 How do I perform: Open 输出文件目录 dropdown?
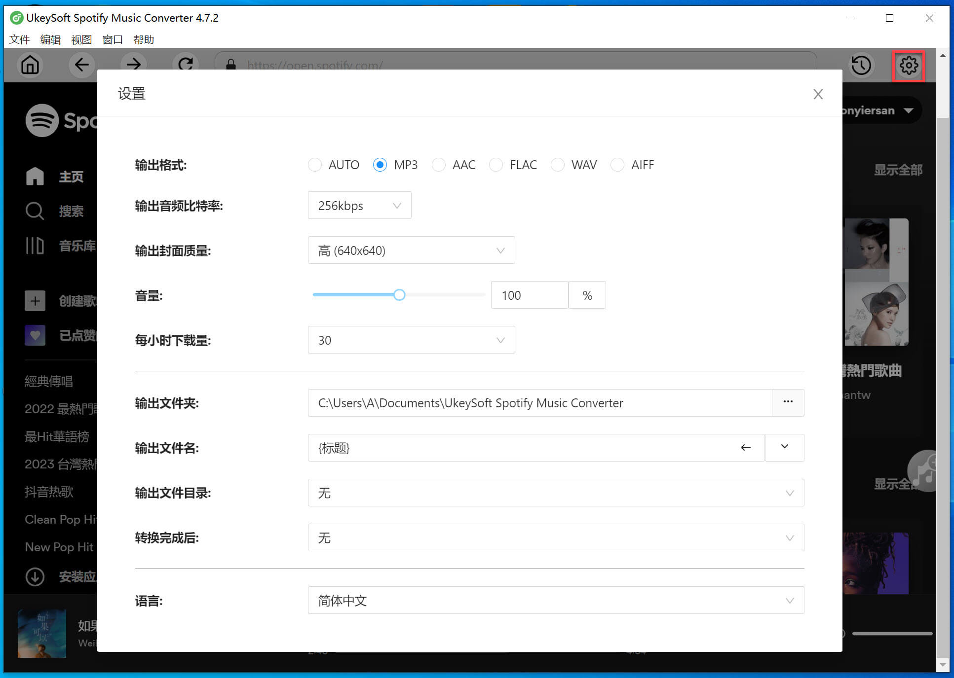pos(556,493)
